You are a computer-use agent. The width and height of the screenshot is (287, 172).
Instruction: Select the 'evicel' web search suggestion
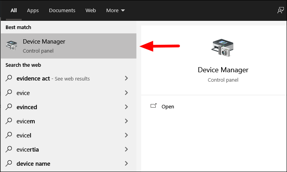point(69,135)
